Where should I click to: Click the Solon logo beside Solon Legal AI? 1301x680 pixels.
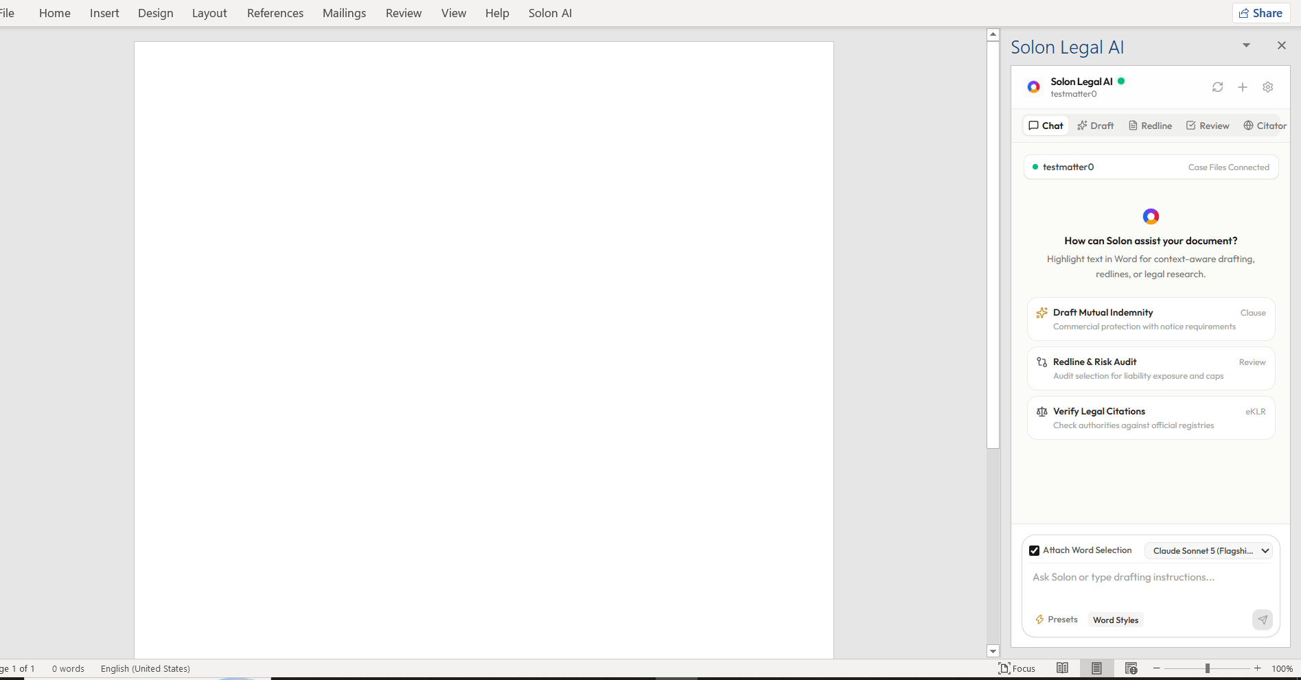[1033, 87]
